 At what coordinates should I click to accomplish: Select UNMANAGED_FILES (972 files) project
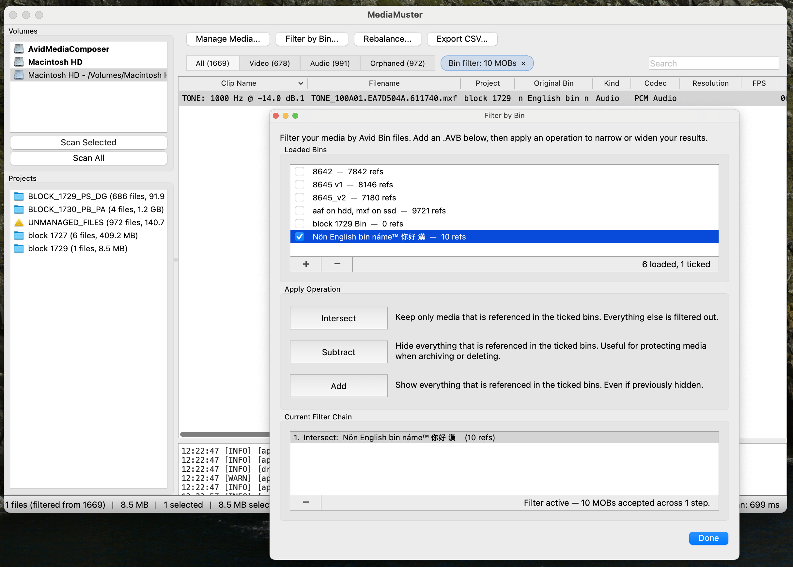tap(89, 222)
